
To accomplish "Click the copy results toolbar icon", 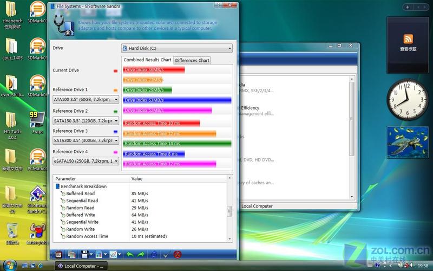I will point(72,254).
